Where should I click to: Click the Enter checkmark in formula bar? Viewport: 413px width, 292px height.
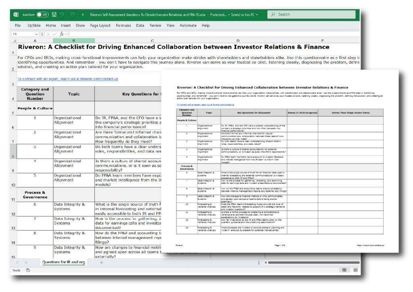click(54, 34)
